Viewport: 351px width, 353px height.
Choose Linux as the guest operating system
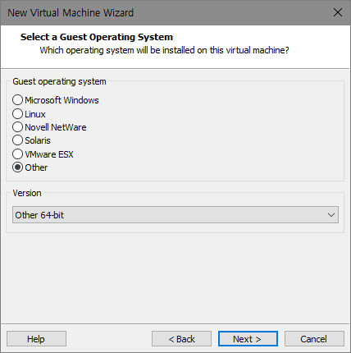pyautogui.click(x=17, y=114)
